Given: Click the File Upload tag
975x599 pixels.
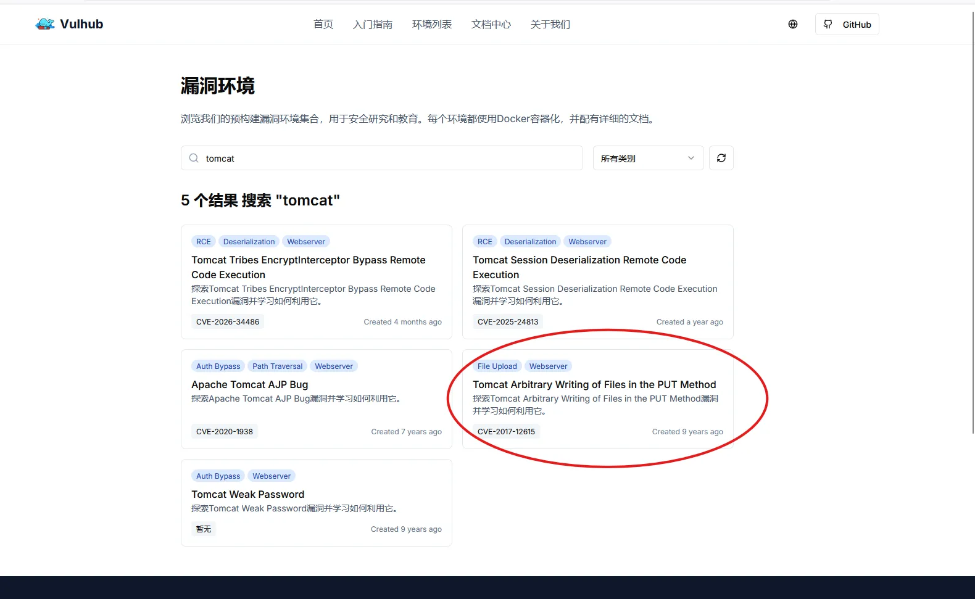Looking at the screenshot, I should tap(497, 366).
